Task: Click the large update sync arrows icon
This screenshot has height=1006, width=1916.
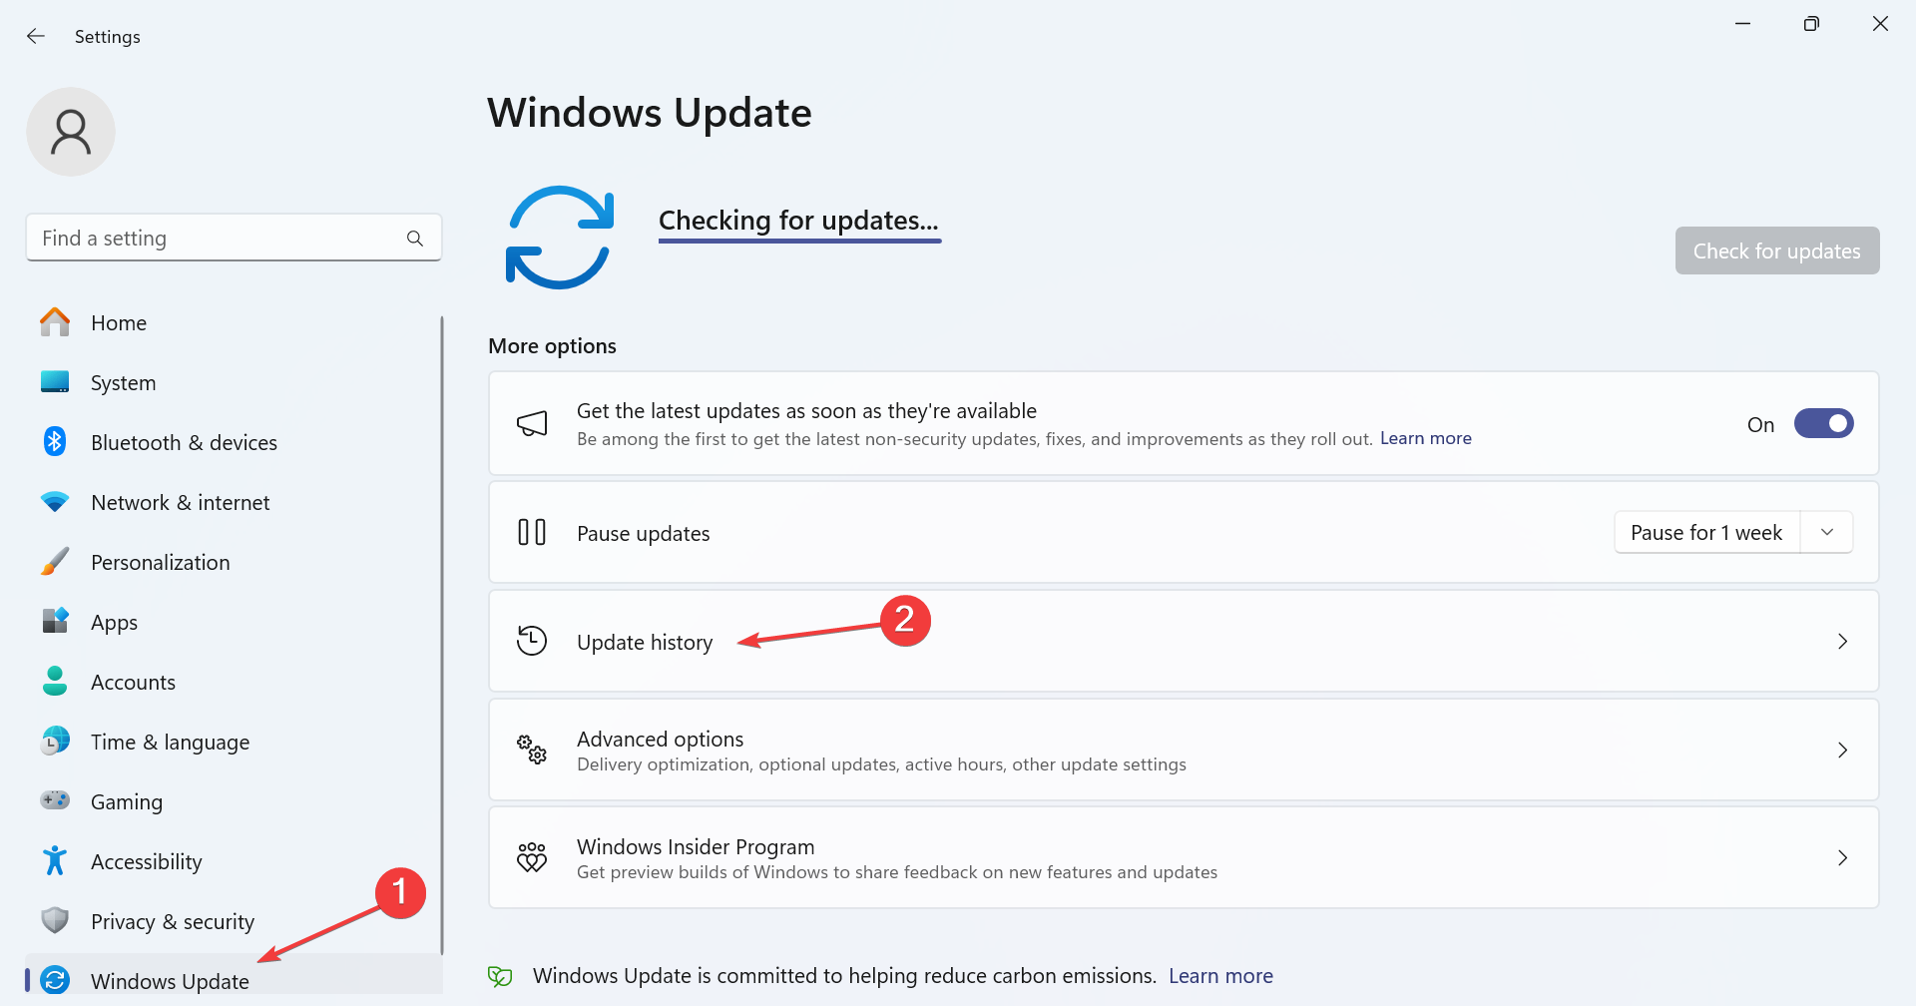Action: [559, 238]
